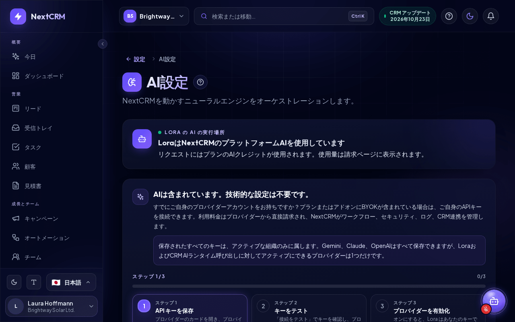Click the AI設定 breadcrumb text

coord(167,59)
